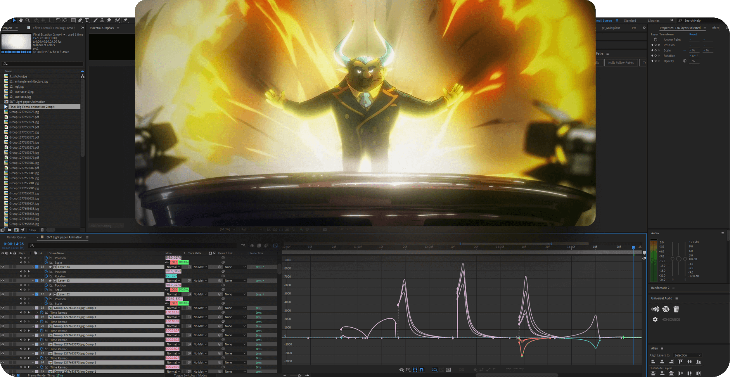Open Align Layers to Selection dropdown
Screen dimensions: 730x377
687,355
